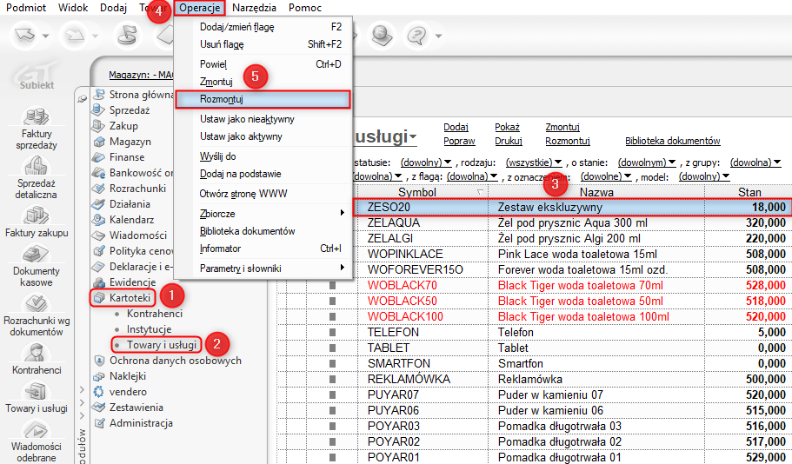Click the Drukuj link above the list

click(508, 141)
